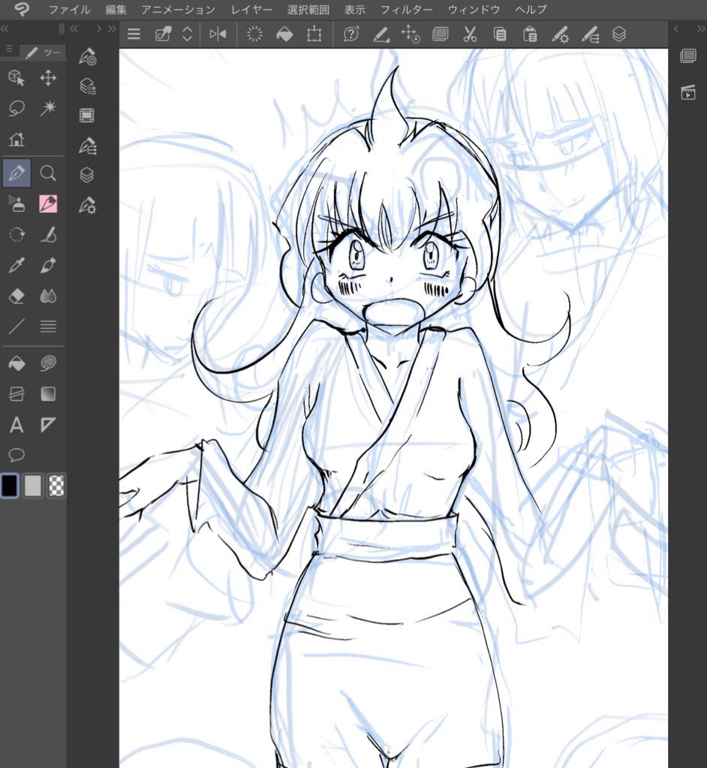Switch to the ツー tool palette tab
The height and width of the screenshot is (768, 707).
point(43,53)
